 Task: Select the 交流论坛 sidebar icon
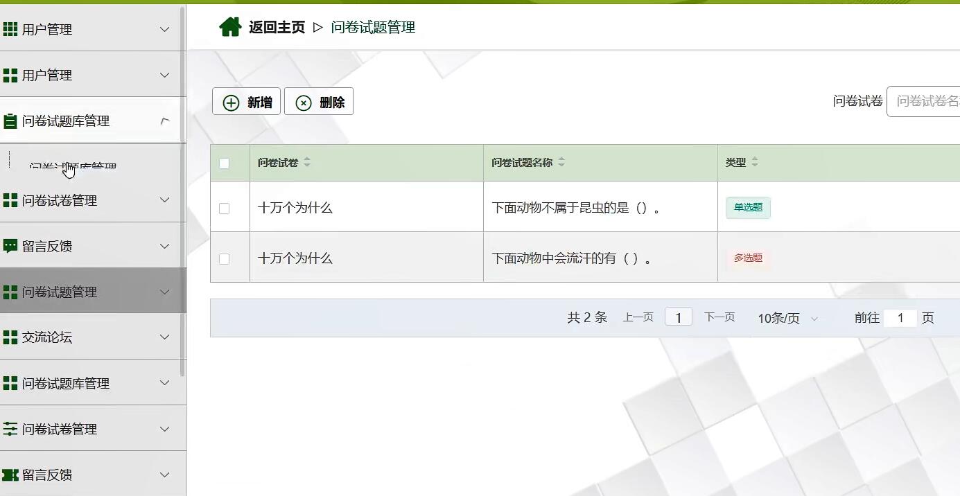tap(10, 337)
